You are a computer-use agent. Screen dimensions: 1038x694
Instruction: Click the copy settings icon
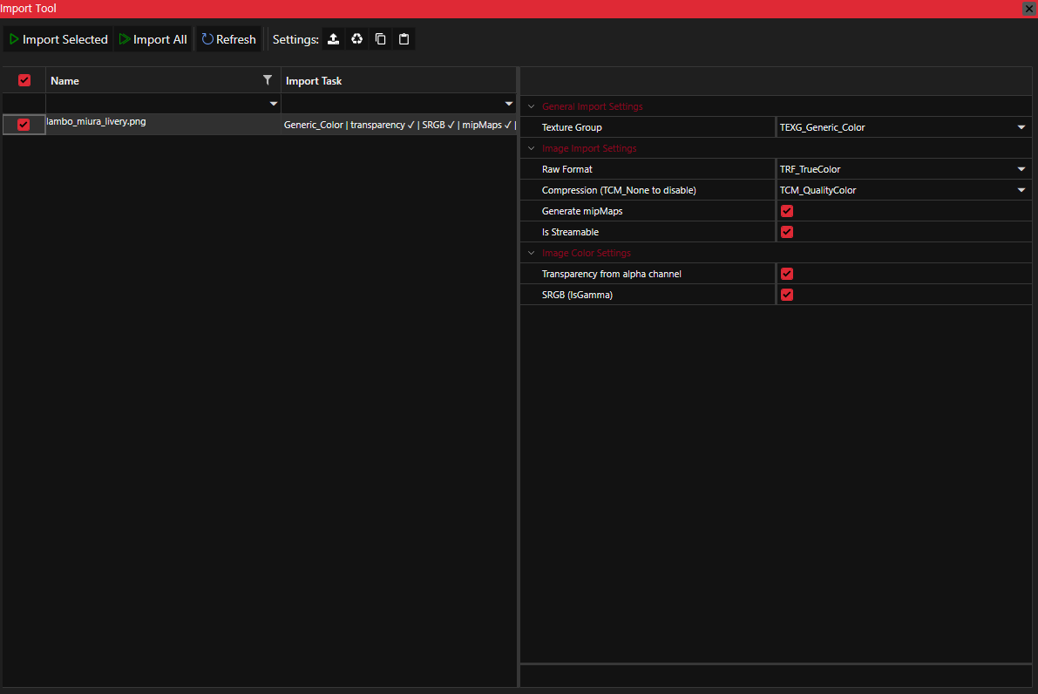(380, 39)
